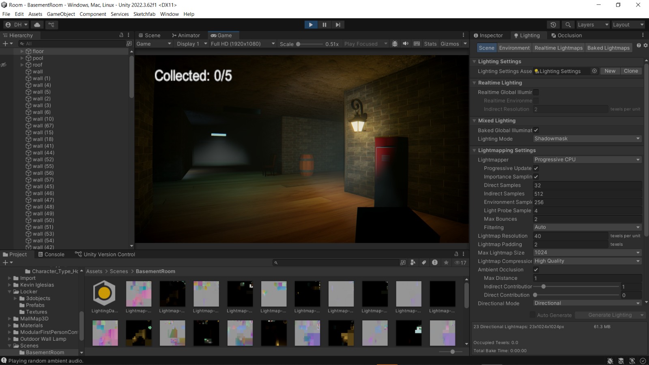Expand the floor object in the Hierarchy
The height and width of the screenshot is (365, 649).
(x=21, y=51)
